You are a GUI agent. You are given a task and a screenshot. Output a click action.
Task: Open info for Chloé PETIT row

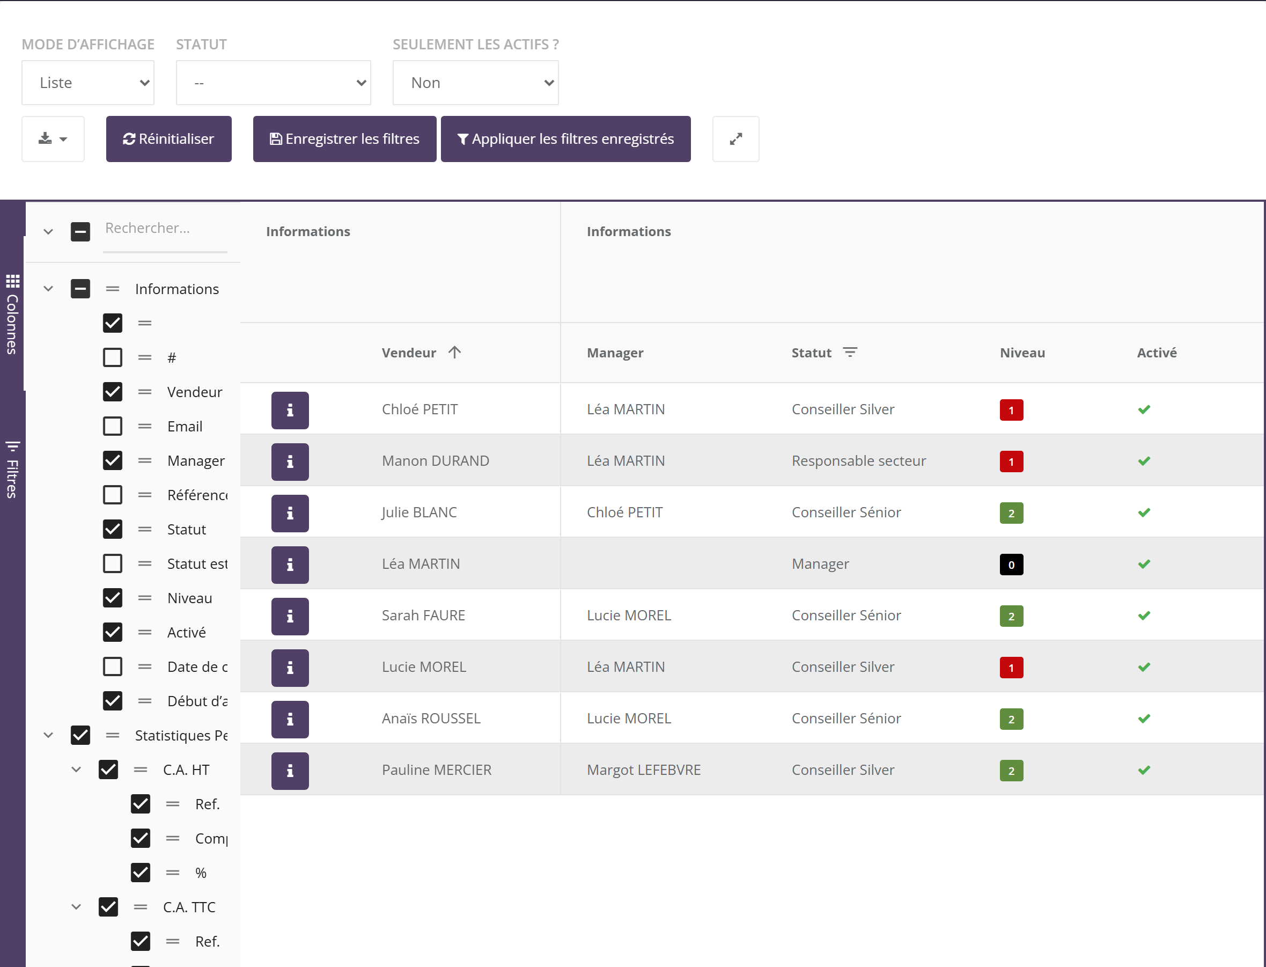pos(290,410)
